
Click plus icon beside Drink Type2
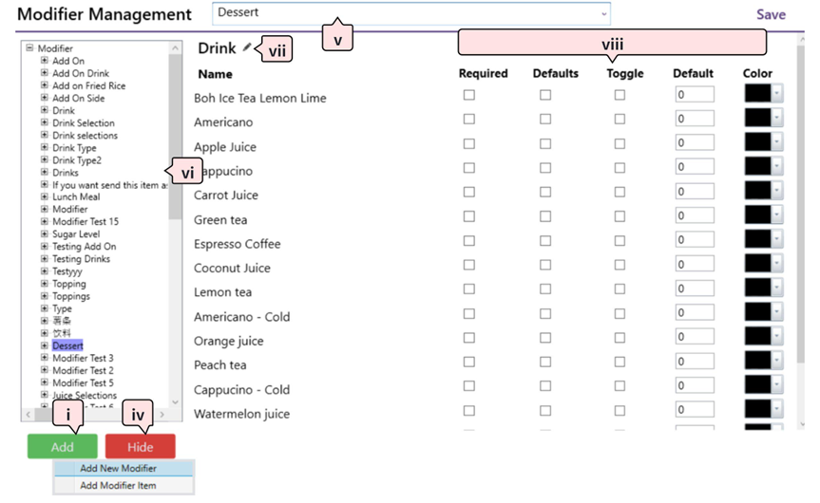(x=44, y=160)
